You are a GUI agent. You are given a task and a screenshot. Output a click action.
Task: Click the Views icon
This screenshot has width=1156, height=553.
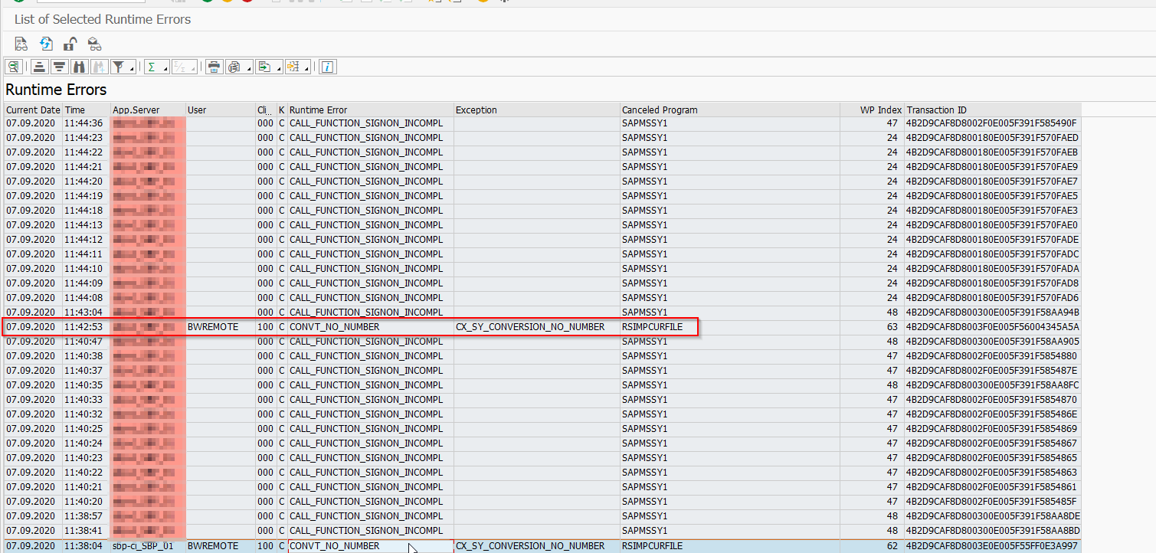pos(234,67)
